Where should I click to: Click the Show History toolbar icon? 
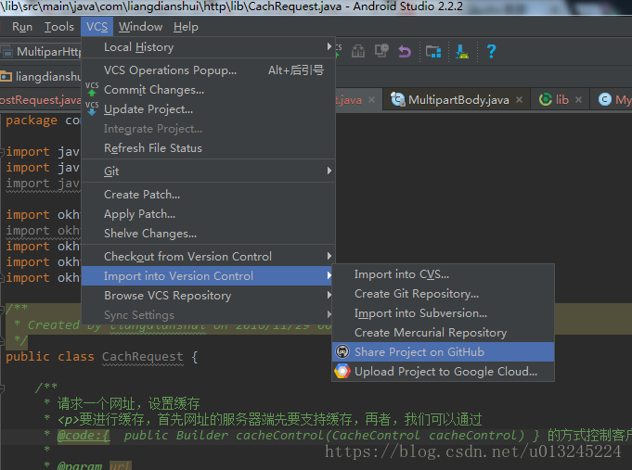point(381,51)
